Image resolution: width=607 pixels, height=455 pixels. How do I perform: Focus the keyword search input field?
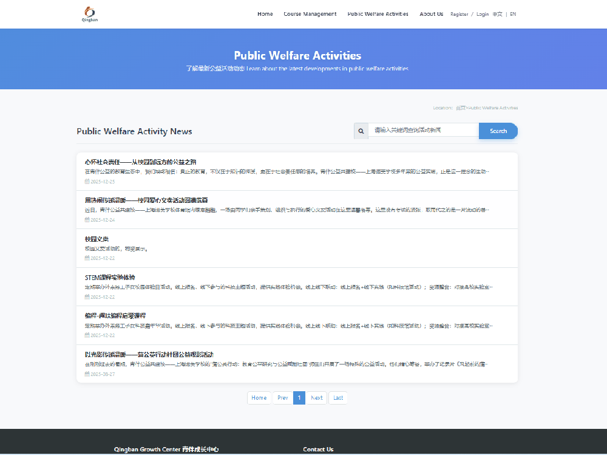pyautogui.click(x=424, y=130)
